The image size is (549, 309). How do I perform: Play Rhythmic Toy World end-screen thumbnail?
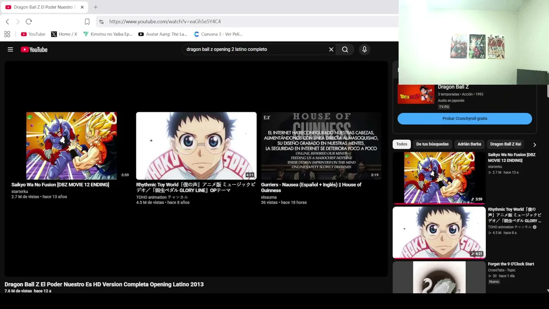(196, 146)
